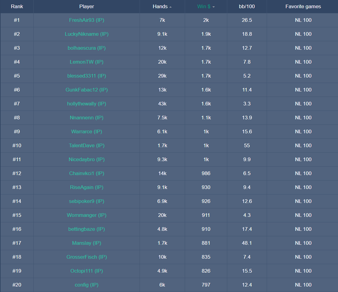Open player Manslay (IP) profile
This screenshot has width=338, height=292.
[86, 243]
